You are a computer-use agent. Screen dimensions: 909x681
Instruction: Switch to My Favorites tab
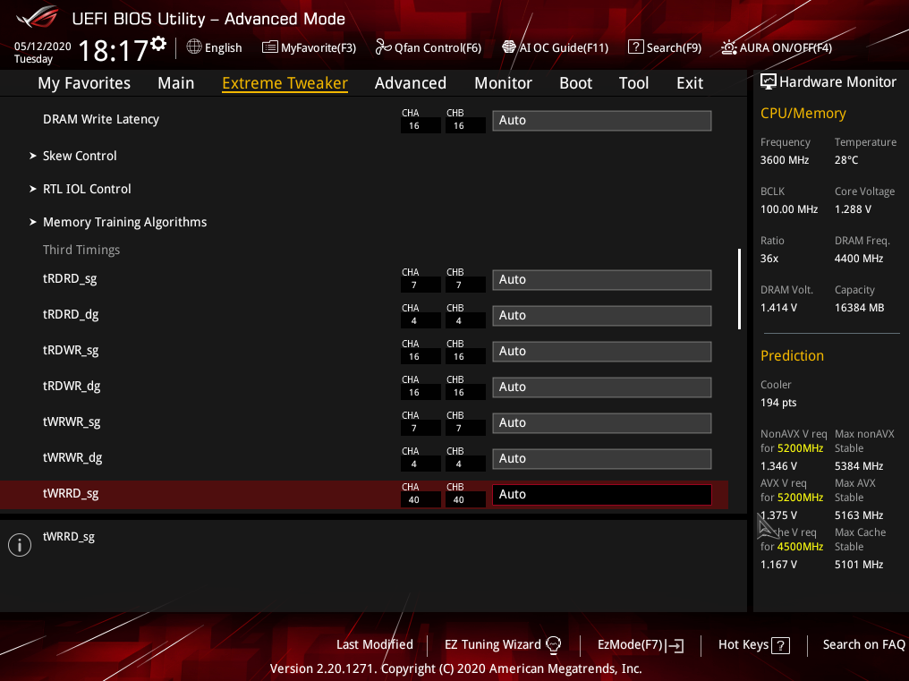click(84, 83)
